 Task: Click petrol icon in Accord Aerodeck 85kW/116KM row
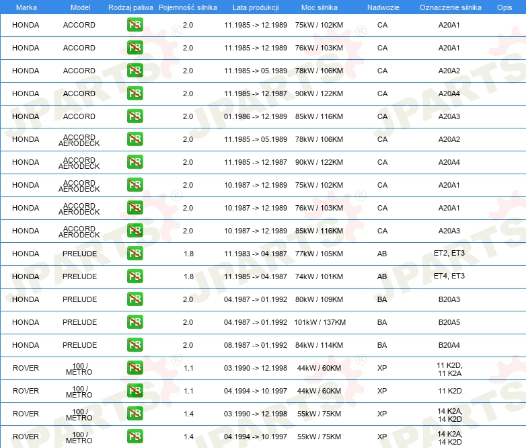click(x=135, y=230)
